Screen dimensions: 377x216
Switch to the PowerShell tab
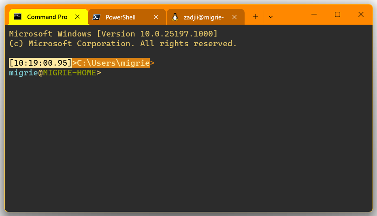click(x=127, y=17)
